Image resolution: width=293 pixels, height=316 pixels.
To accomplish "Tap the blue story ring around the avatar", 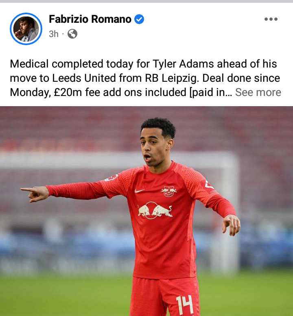I will (26, 29).
